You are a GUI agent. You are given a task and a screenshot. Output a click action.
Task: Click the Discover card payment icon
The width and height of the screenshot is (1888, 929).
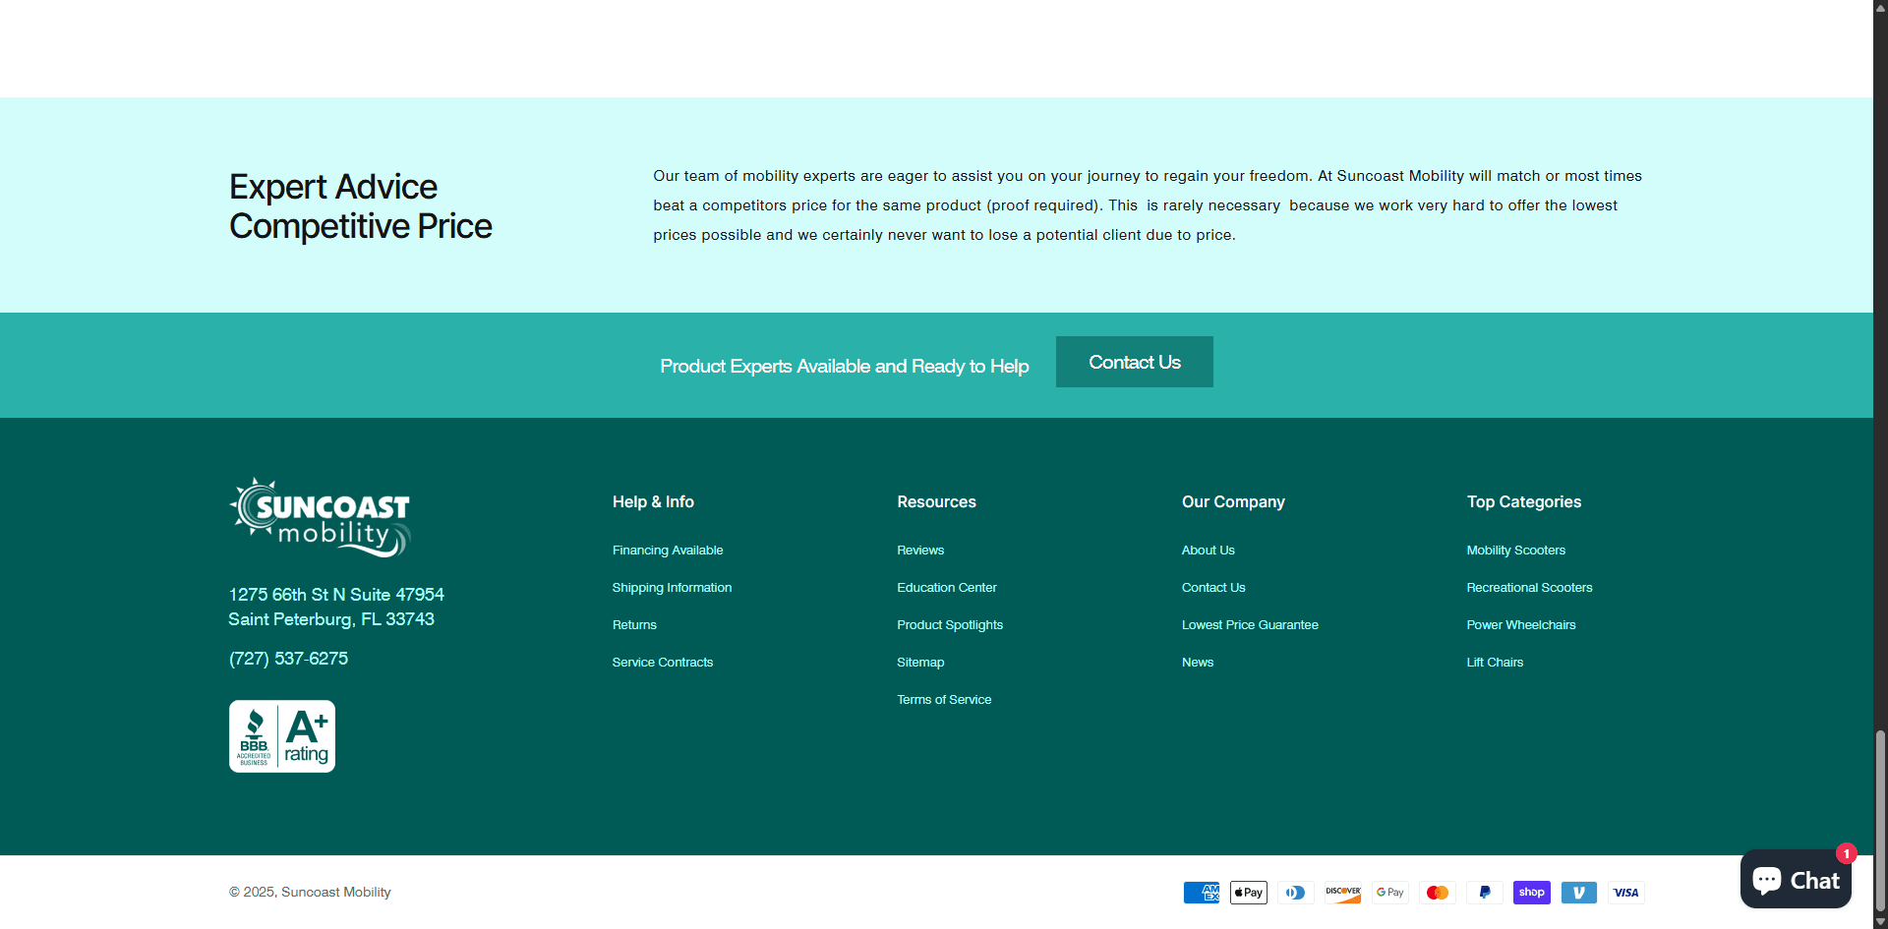(1343, 893)
